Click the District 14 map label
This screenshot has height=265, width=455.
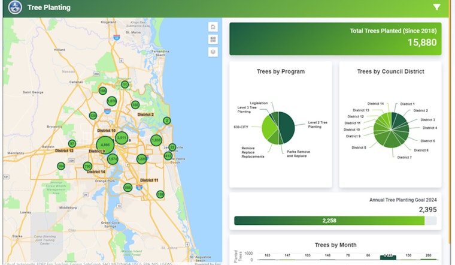coord(96,171)
